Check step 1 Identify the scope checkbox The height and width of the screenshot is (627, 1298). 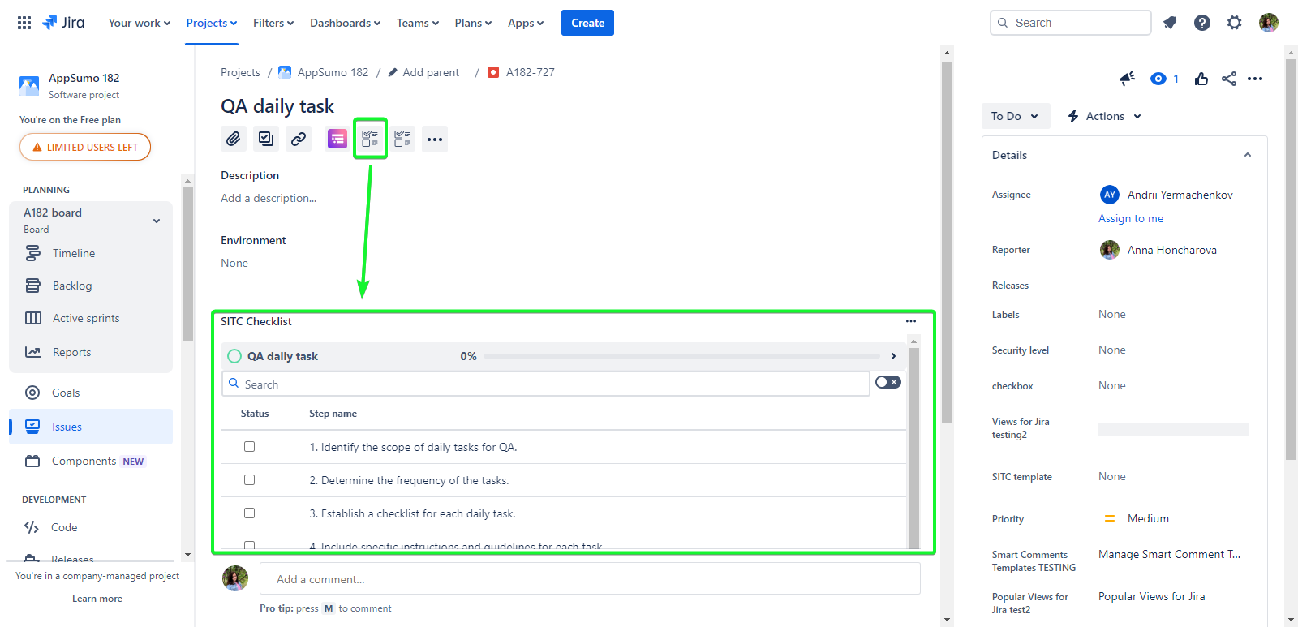(249, 447)
